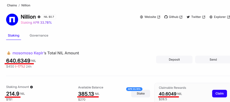Click the globe icon next to Explorer
The width and height of the screenshot is (230, 102).
coord(211,17)
